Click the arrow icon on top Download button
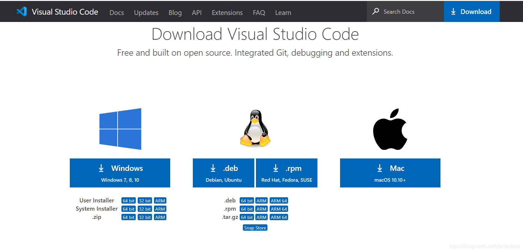The width and height of the screenshot is (523, 252). [453, 12]
